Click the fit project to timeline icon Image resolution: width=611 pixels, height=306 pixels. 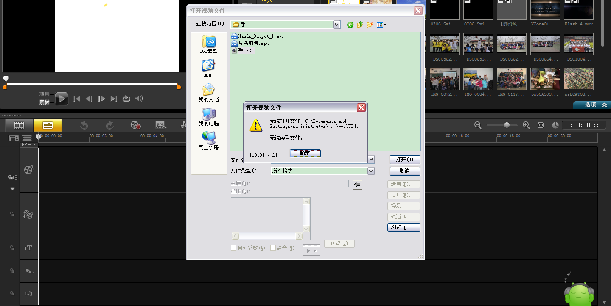pos(541,125)
